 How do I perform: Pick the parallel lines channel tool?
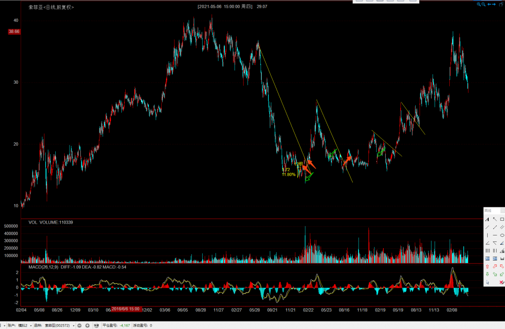(x=502, y=227)
